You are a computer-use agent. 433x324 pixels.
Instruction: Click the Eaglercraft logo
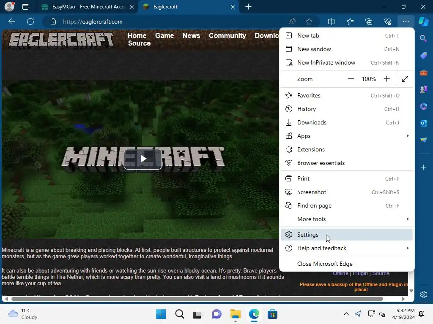point(61,41)
